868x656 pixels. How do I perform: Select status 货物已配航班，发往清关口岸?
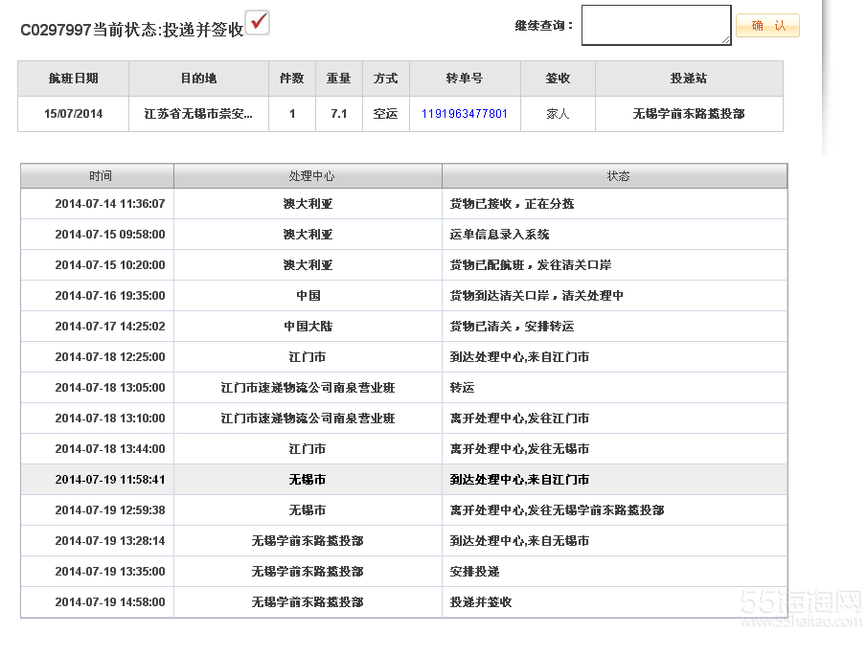tap(531, 265)
